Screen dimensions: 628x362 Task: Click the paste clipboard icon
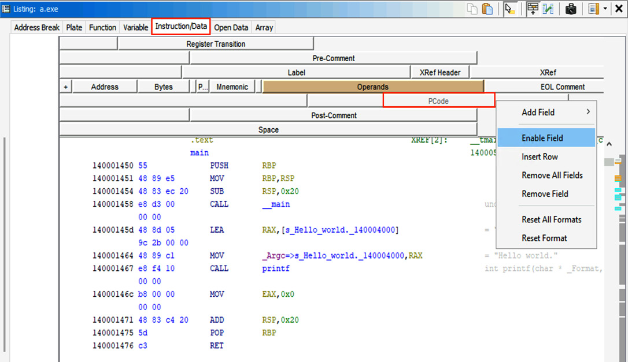tap(487, 9)
